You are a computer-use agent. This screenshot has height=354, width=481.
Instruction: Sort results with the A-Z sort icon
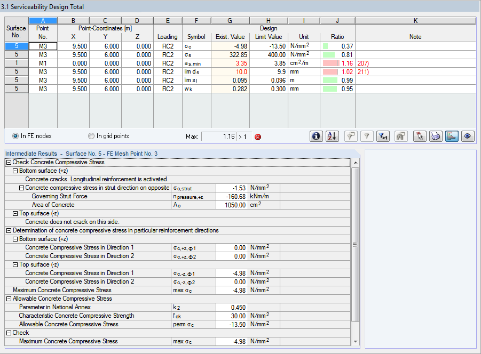click(x=332, y=136)
